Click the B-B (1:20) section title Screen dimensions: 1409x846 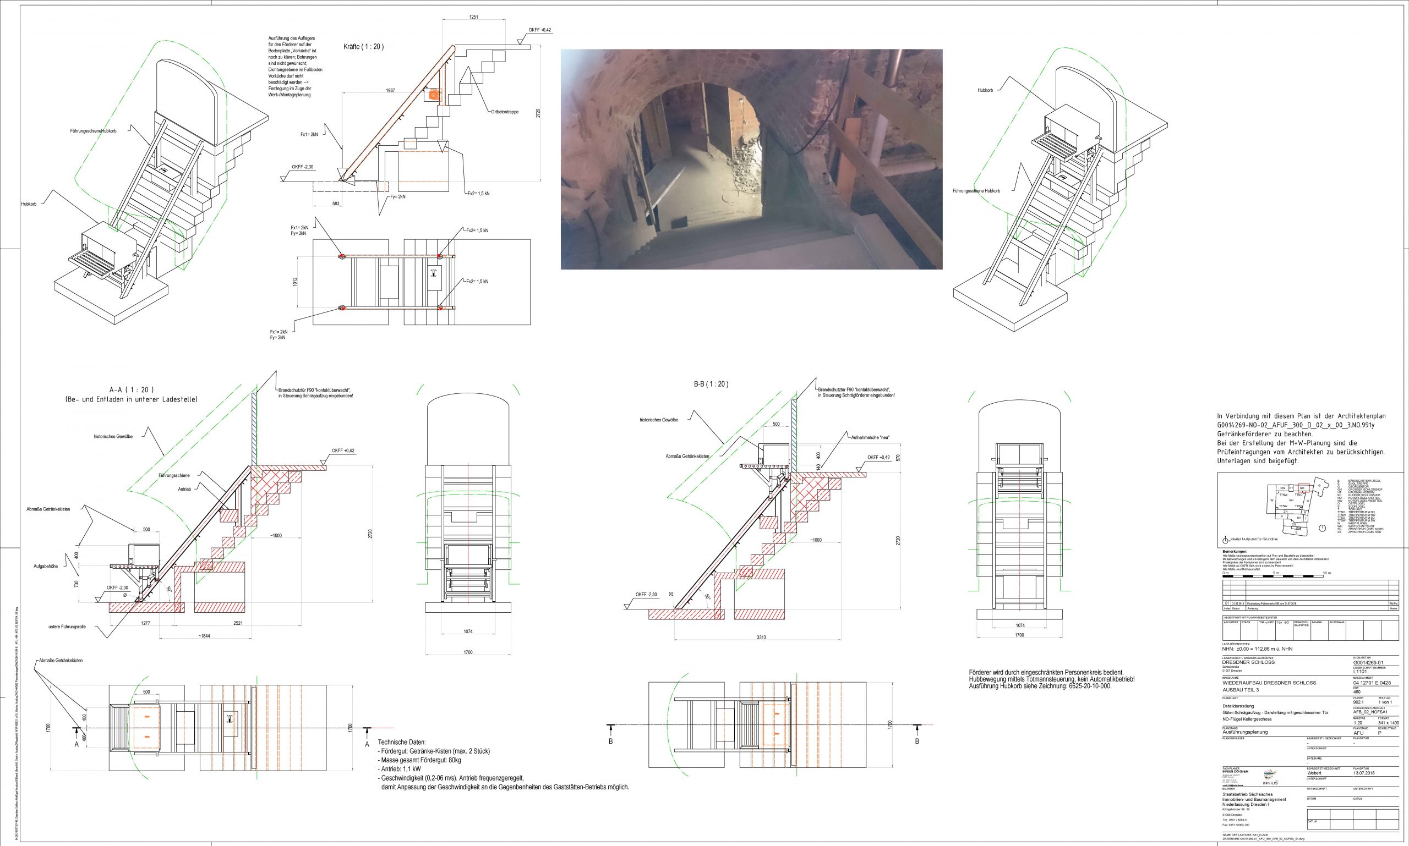click(x=711, y=384)
